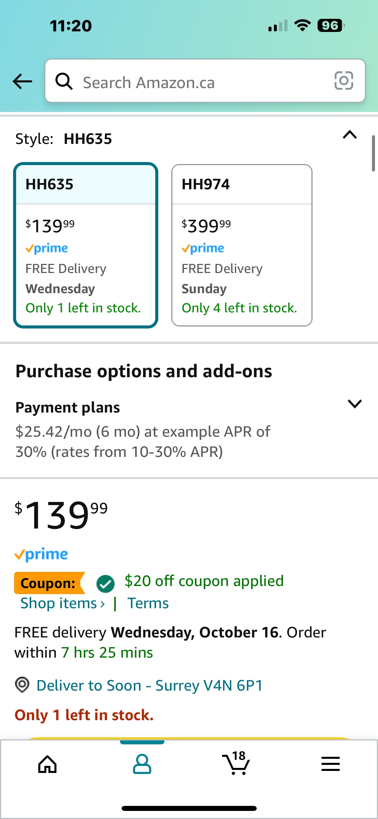Expand the Payment plans chevron
The image size is (378, 819).
coord(355,403)
